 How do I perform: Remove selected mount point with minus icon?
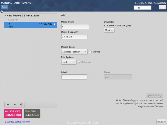pyautogui.click(x=14, y=104)
